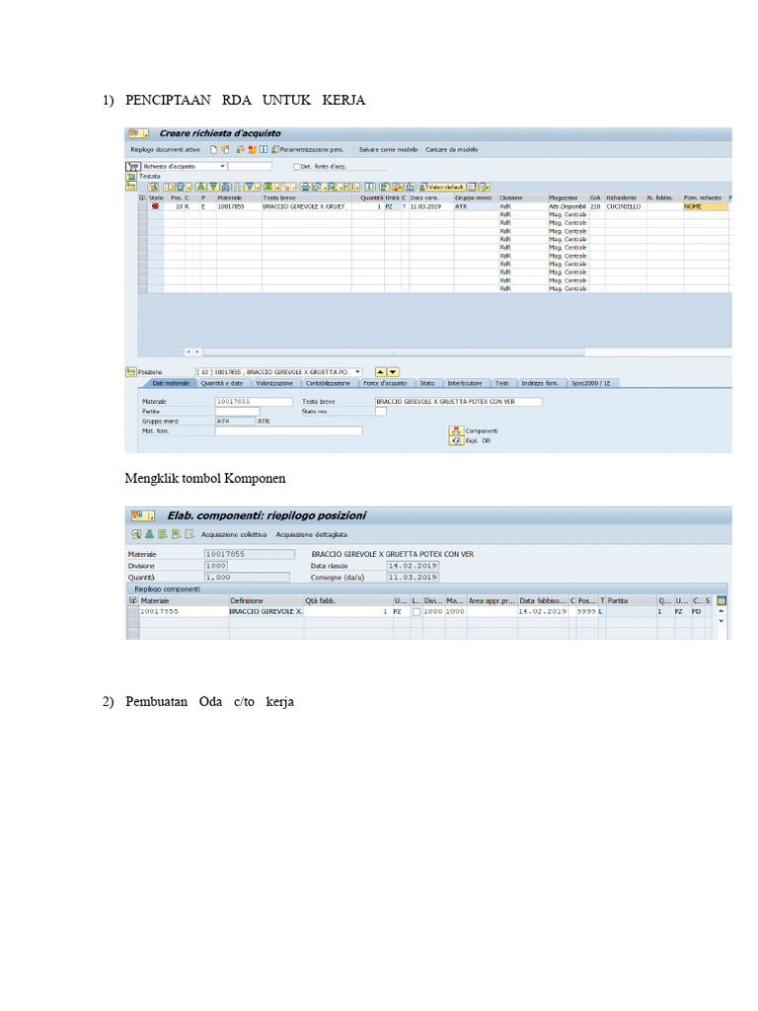Toggle the L... checkbox in component row 10017855
Image resolution: width=758 pixels, height=1011 pixels.
(x=417, y=611)
